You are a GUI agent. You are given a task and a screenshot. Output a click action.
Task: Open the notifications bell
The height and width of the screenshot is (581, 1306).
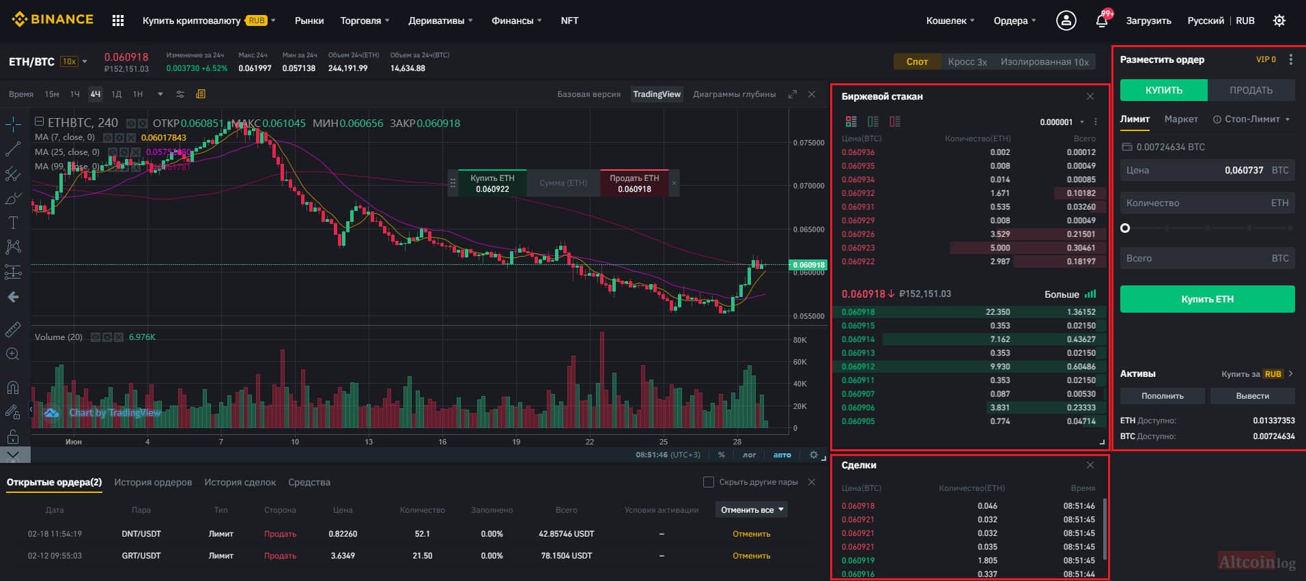1102,20
